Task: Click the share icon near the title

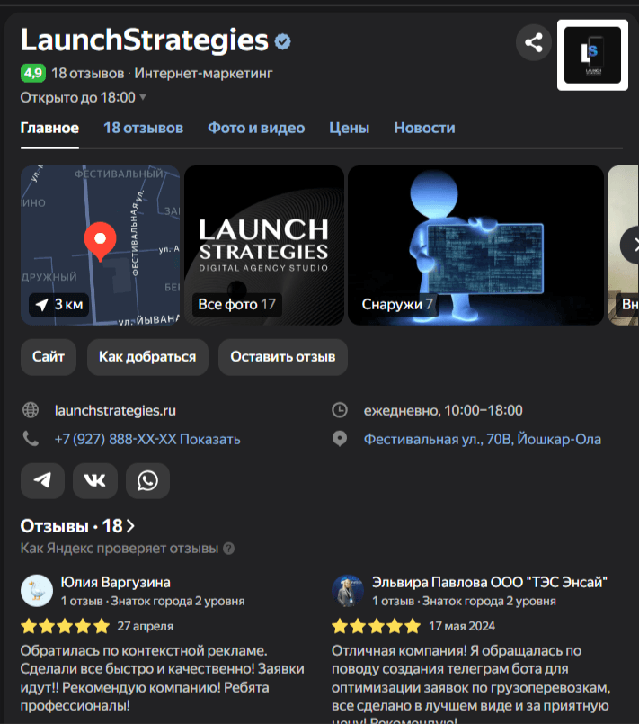Action: (x=534, y=42)
